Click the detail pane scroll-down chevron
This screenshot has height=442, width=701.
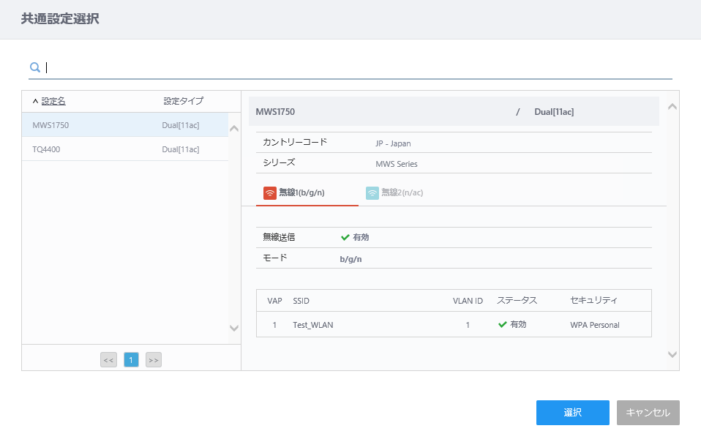[x=672, y=354]
